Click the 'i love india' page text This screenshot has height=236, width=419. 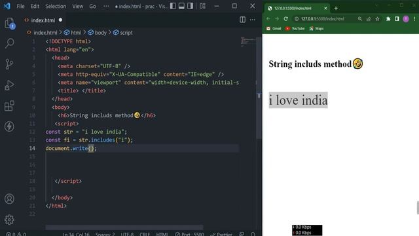(x=299, y=100)
